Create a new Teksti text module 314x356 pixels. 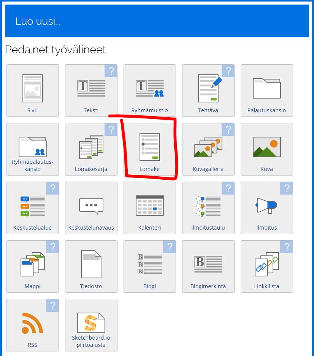(x=91, y=91)
